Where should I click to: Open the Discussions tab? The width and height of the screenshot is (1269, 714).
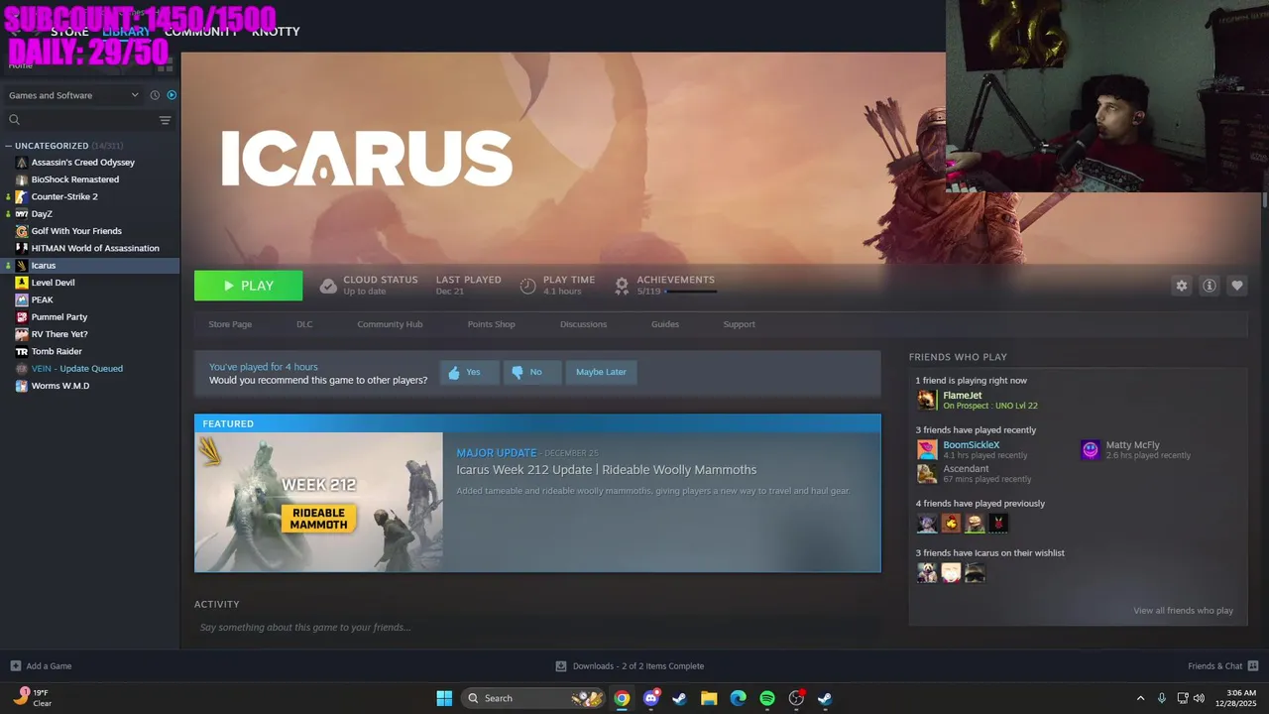[583, 324]
